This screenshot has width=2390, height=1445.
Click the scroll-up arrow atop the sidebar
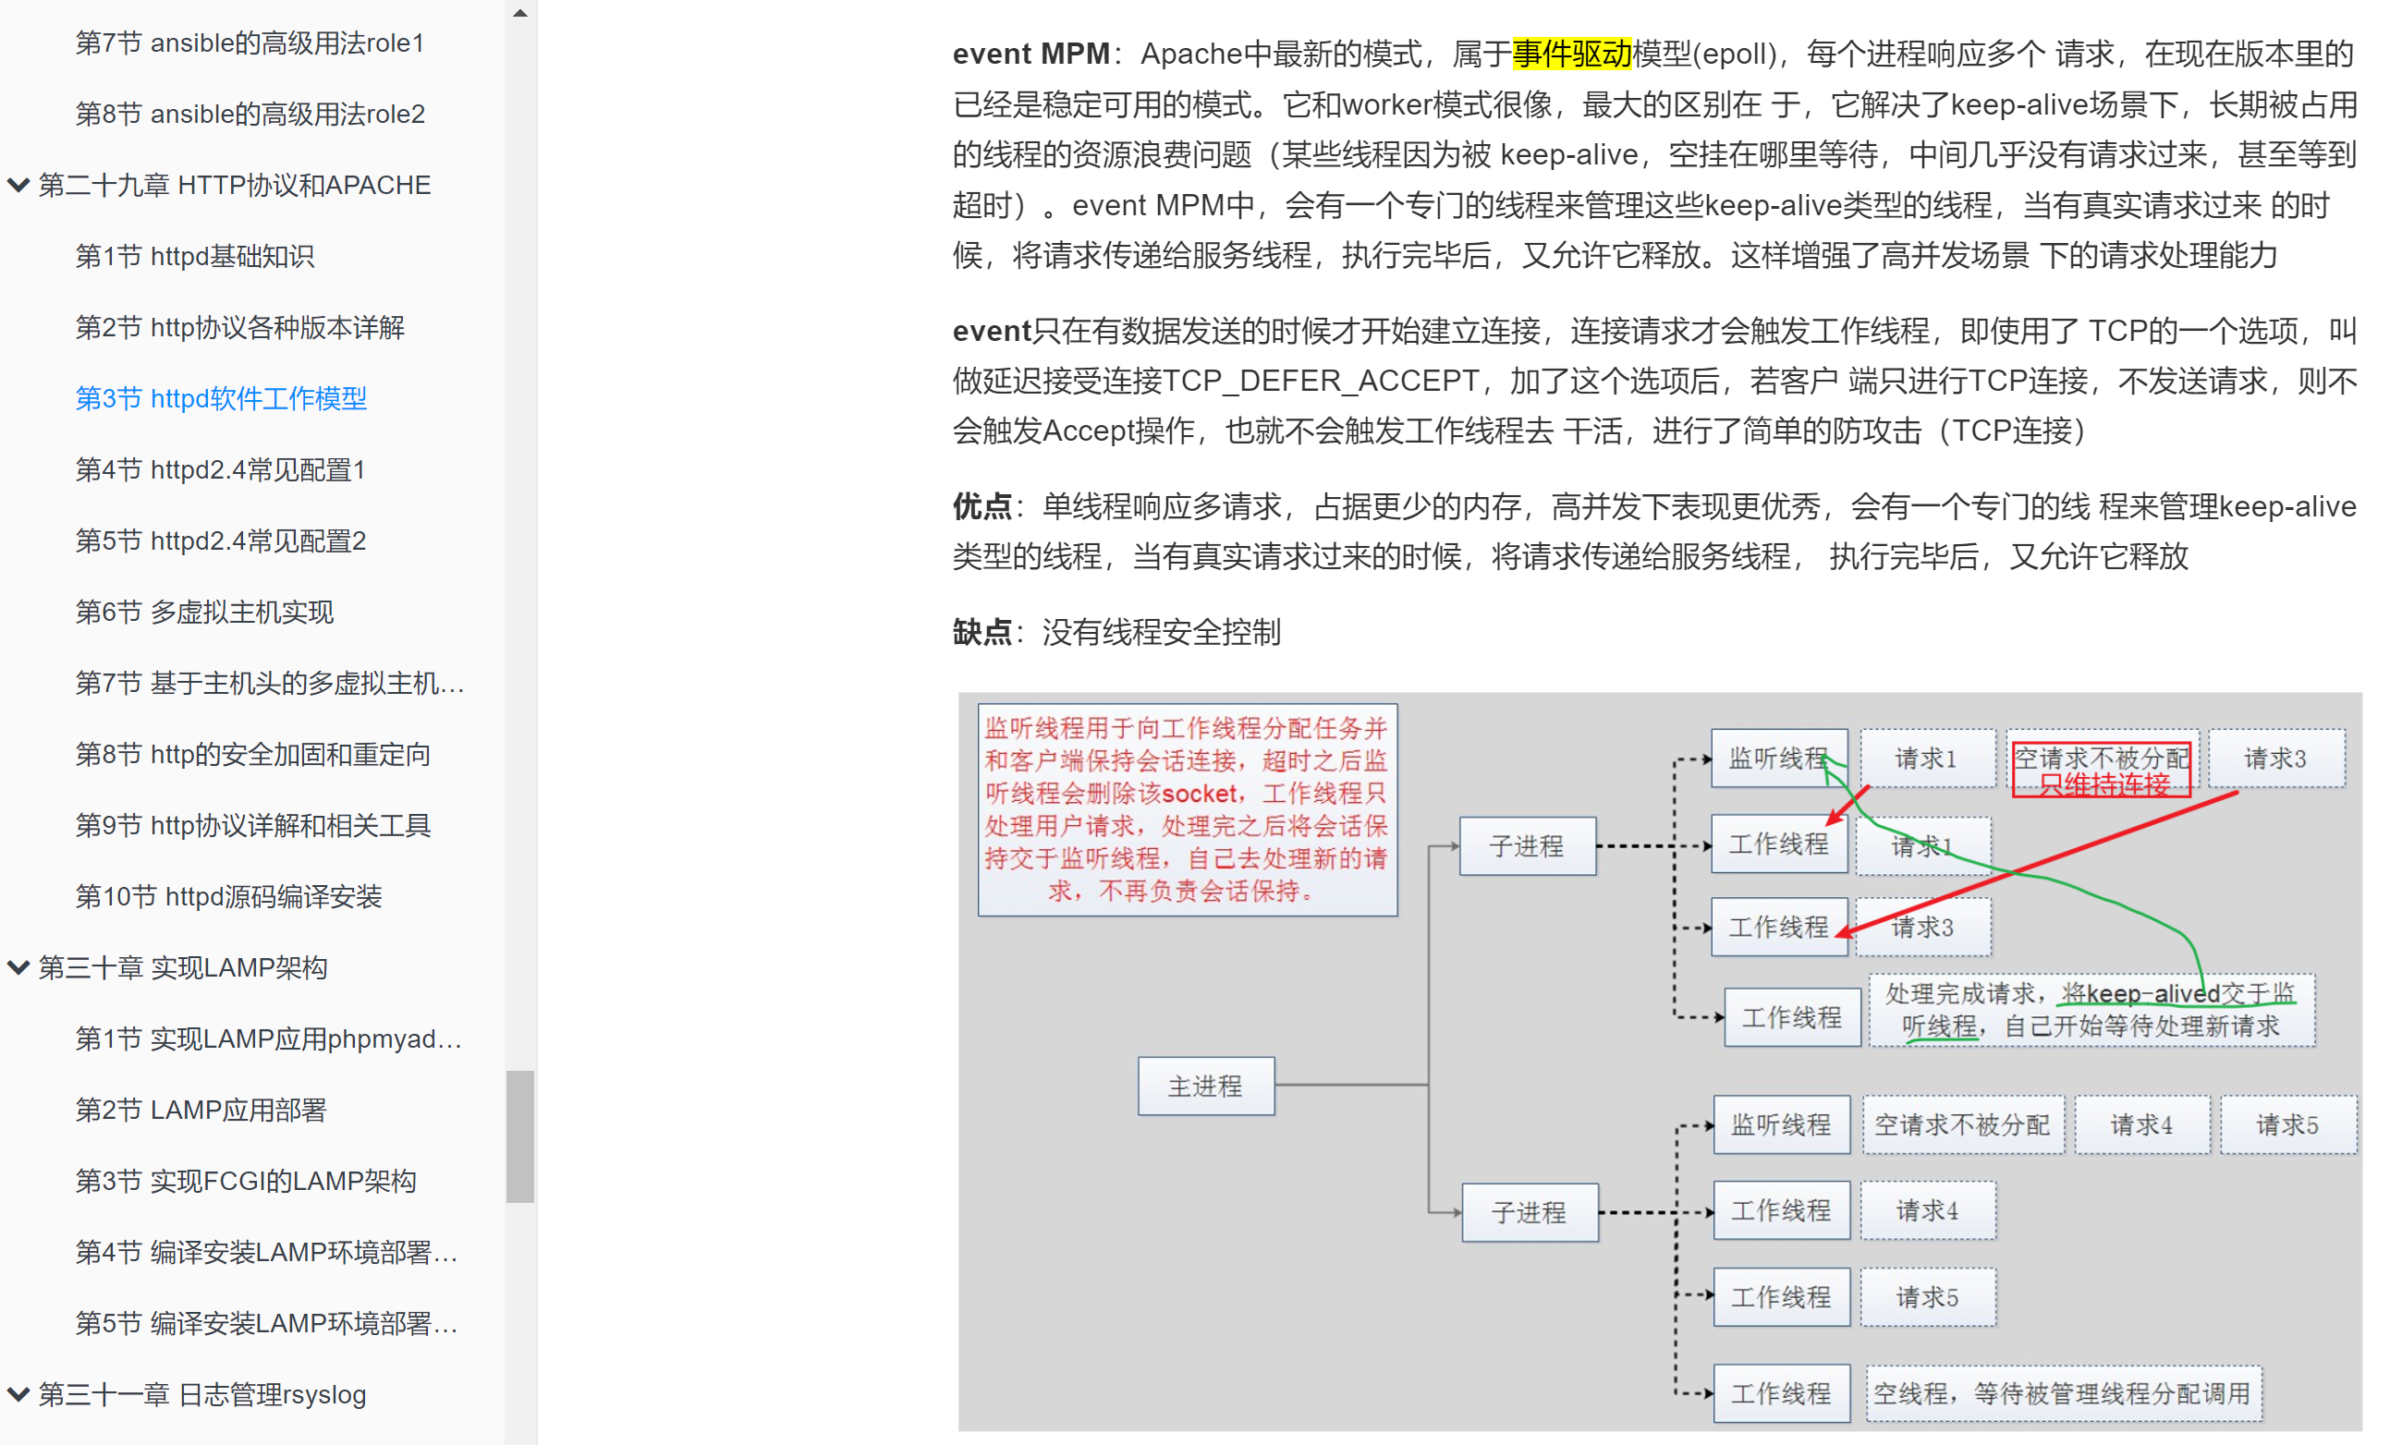[521, 12]
